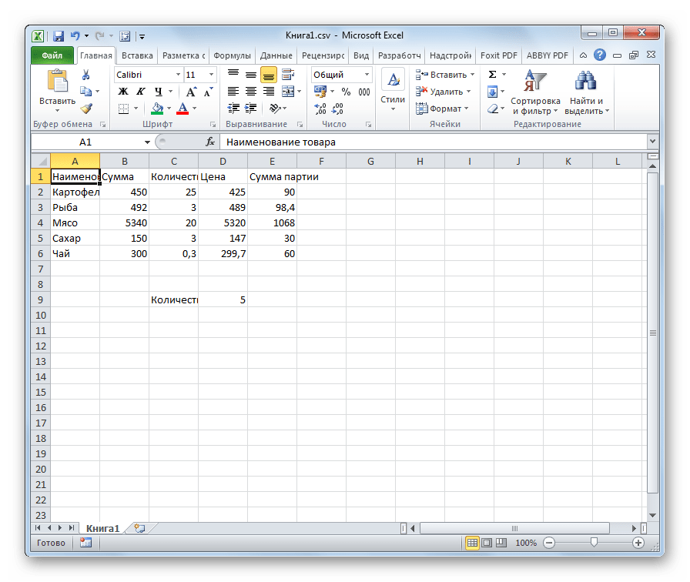Image resolution: width=690 pixels, height=582 pixels.
Task: Open Найти и выделить binoculars tool
Action: (587, 92)
